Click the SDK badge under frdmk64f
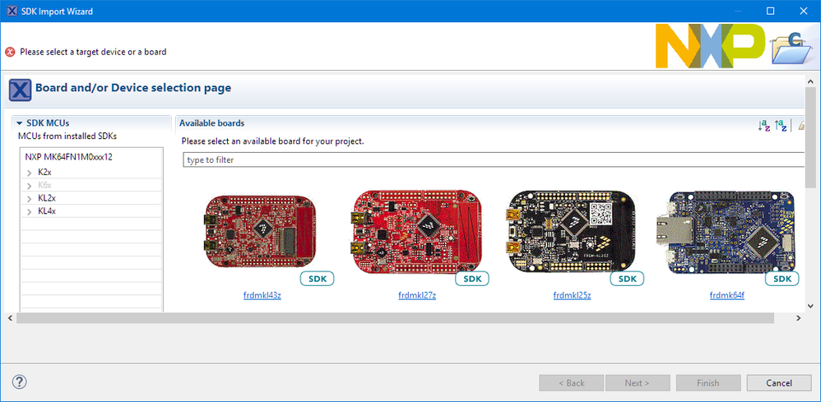This screenshot has width=821, height=402. [x=782, y=279]
